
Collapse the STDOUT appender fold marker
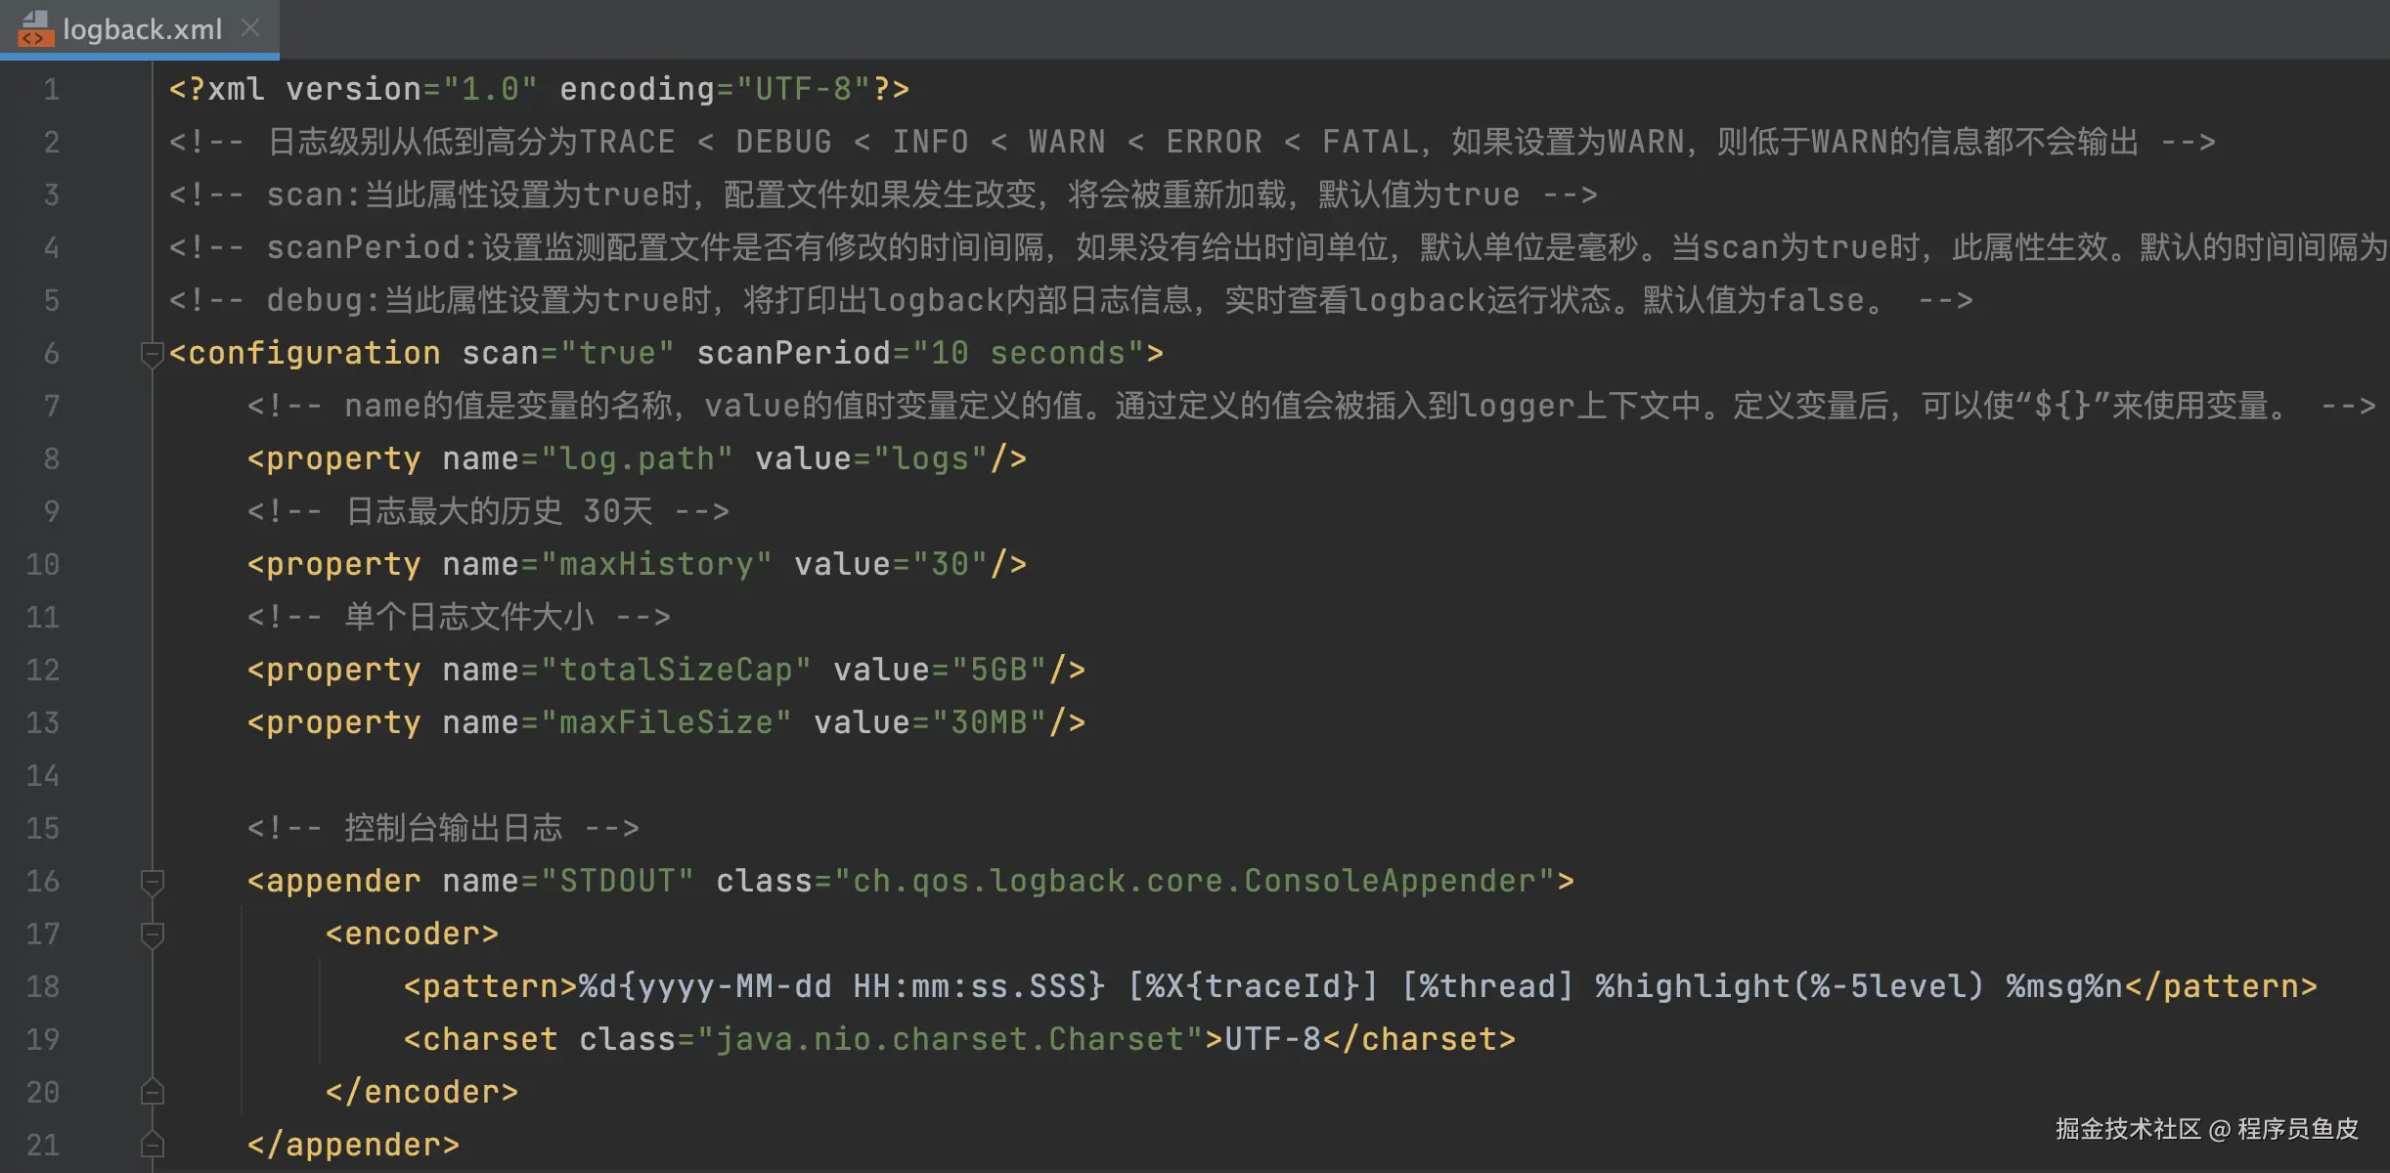coord(152,882)
